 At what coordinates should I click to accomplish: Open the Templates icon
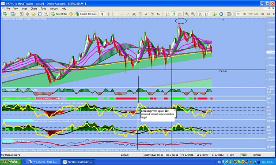[229, 14]
